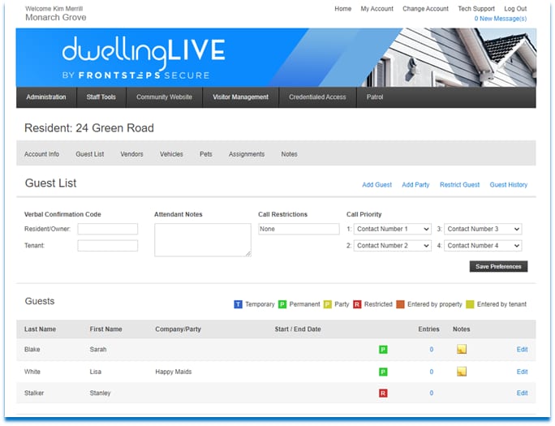Screen dimensions: 555x426
Task: Open the note icon for Lisa White
Action: pos(462,372)
